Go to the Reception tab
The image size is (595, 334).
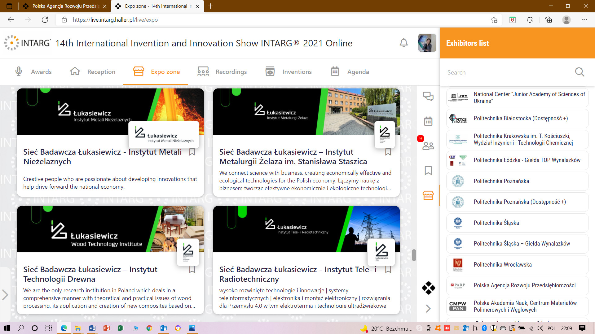point(92,72)
